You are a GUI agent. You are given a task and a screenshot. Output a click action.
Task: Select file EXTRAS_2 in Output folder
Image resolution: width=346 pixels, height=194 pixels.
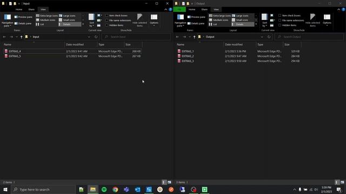pyautogui.click(x=238, y=56)
